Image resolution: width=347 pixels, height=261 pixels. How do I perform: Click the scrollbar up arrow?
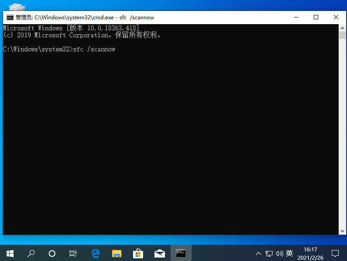342,28
